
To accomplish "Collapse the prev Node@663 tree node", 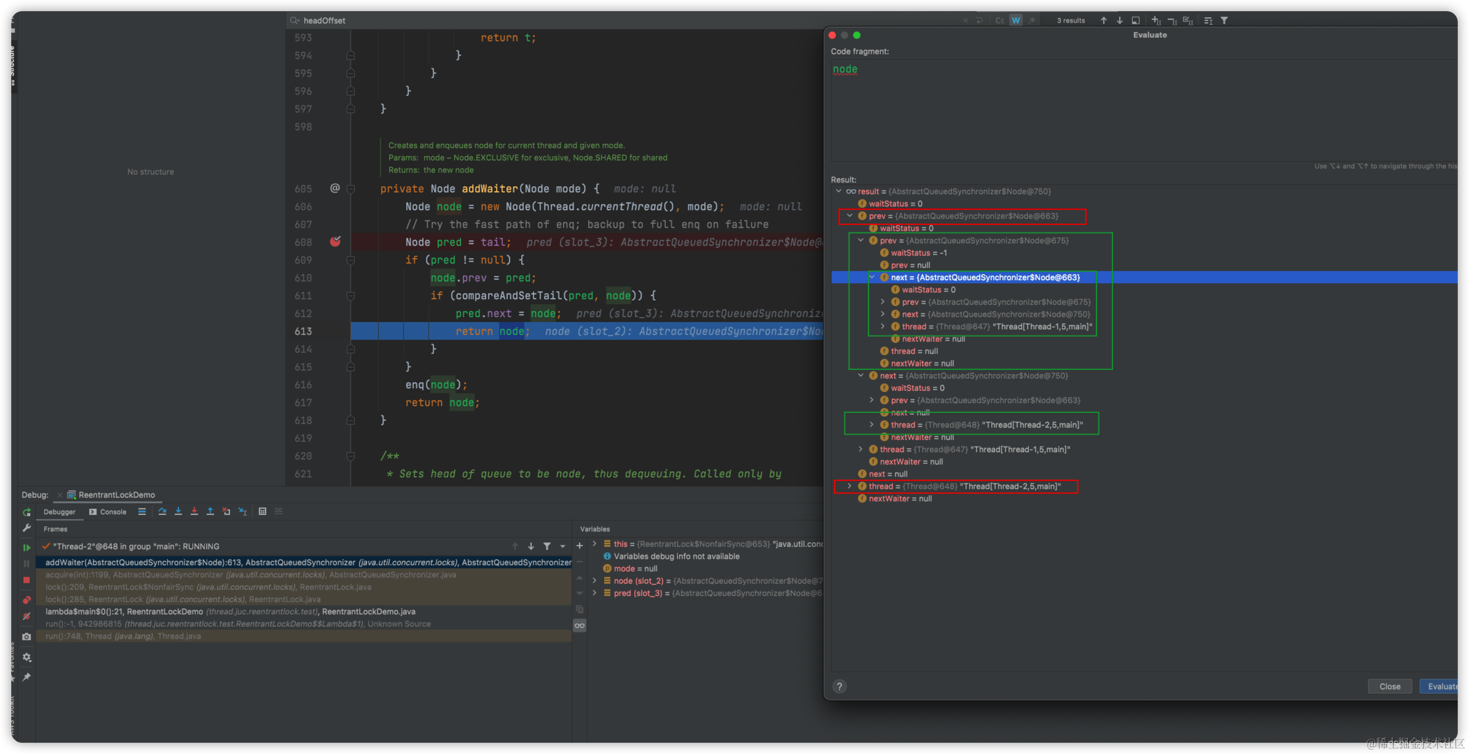I will 850,216.
